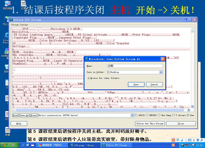Image resolution: width=205 pixels, height=148 pixels.
Task: Click the moon half-width icon on IME bar
Action: 182,140
